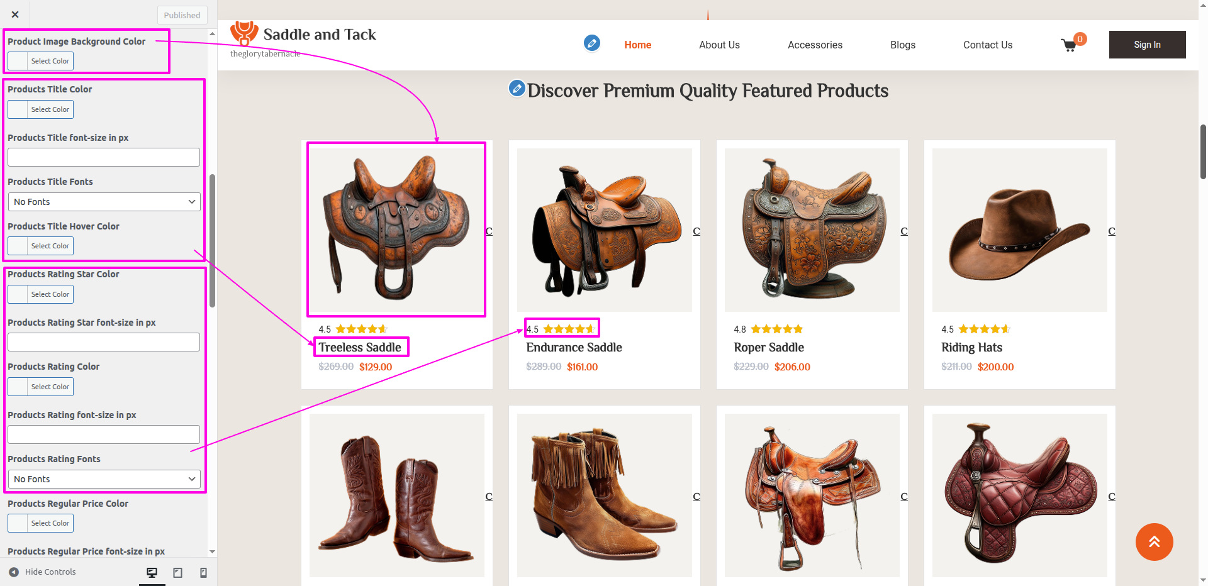This screenshot has width=1208, height=586.
Task: Click the Products Title font-size input field
Action: (x=104, y=157)
